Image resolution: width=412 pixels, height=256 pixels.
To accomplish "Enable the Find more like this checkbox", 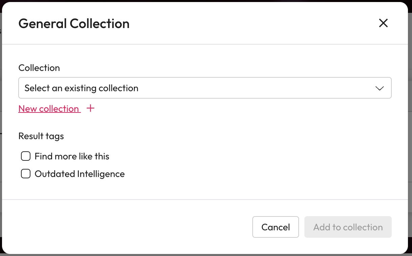I will click(26, 156).
